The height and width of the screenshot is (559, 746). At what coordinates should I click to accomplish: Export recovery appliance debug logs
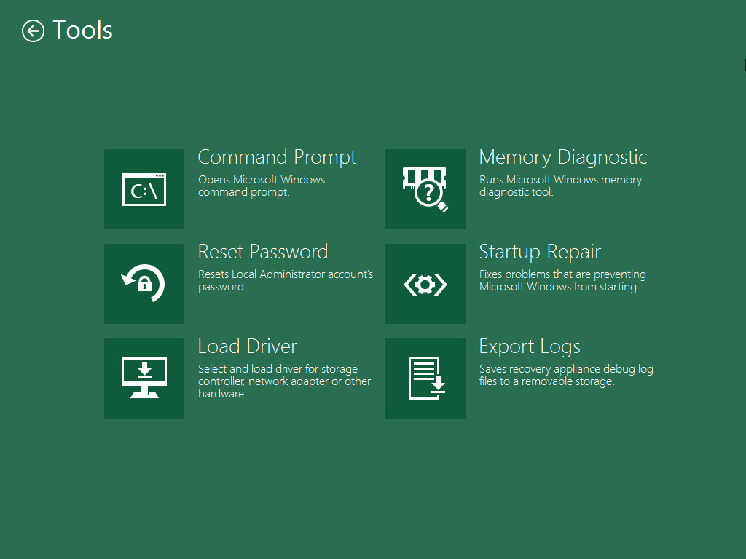[530, 346]
